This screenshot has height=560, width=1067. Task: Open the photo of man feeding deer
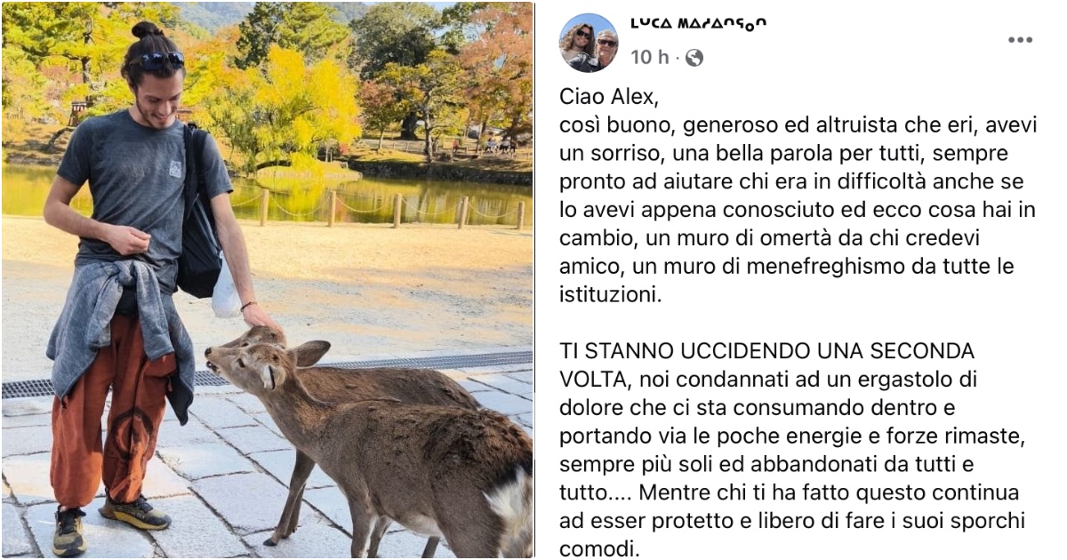(267, 280)
